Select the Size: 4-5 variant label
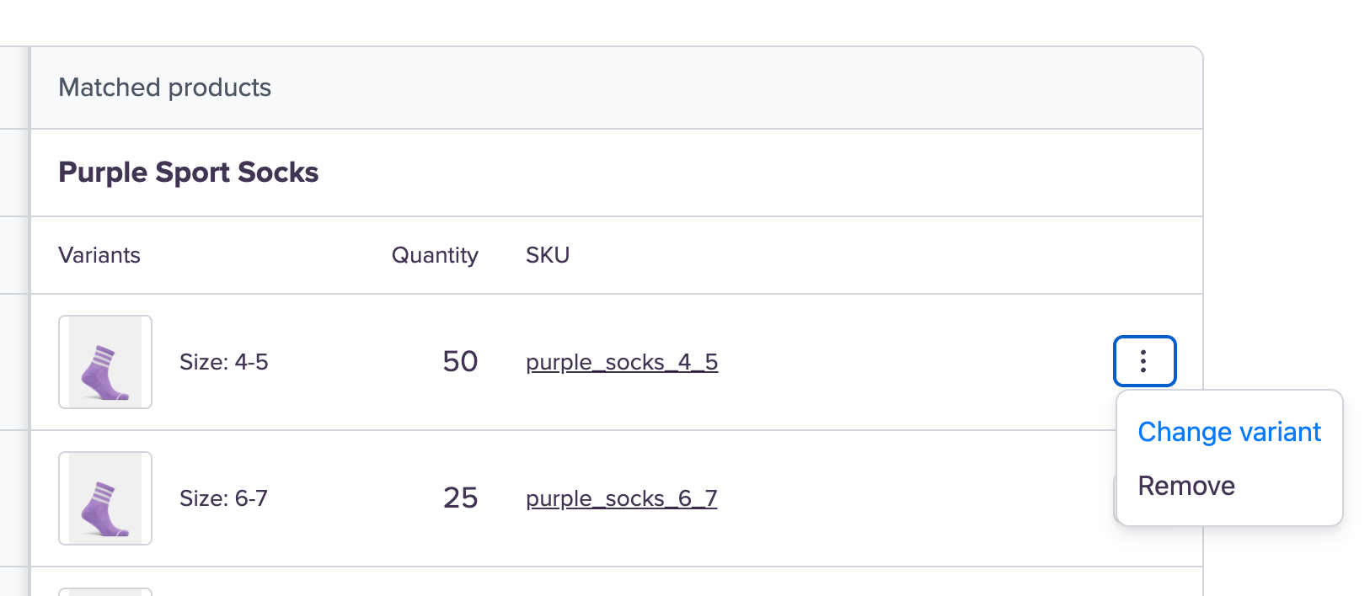 [223, 362]
